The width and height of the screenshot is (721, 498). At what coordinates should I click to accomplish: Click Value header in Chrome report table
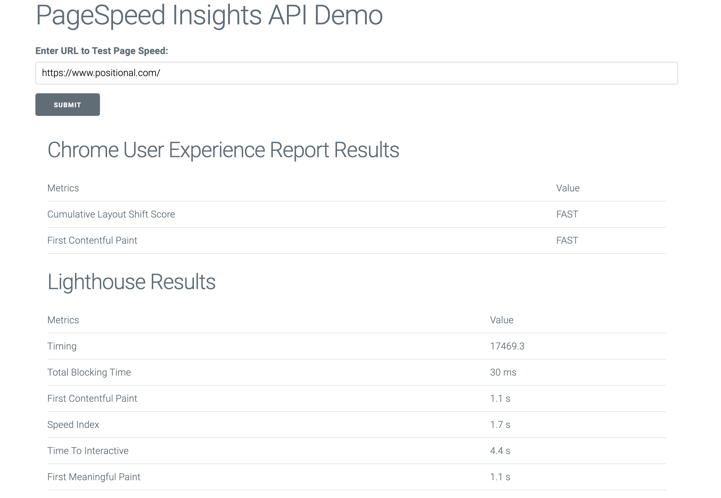pos(568,188)
